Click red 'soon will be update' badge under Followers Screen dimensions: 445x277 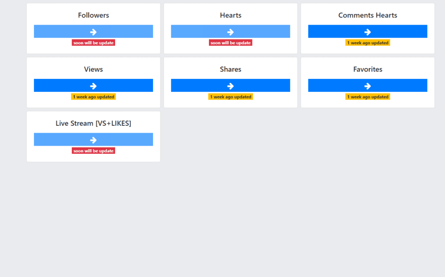click(x=93, y=43)
